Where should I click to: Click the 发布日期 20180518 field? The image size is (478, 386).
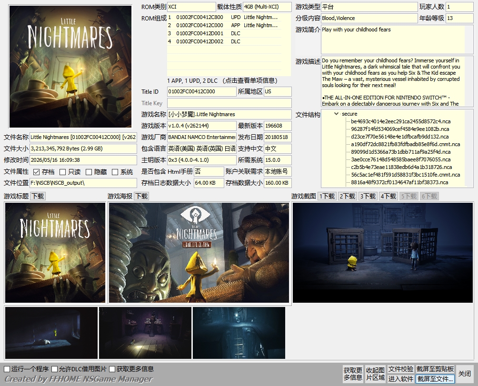click(x=278, y=137)
